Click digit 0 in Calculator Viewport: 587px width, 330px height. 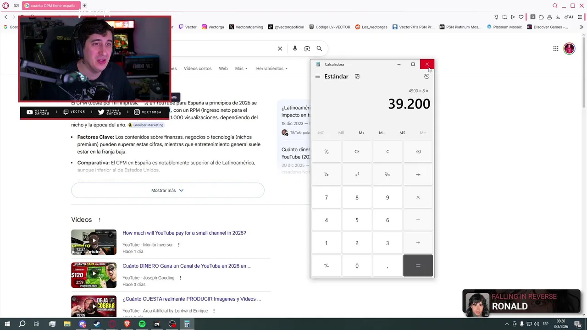click(357, 266)
